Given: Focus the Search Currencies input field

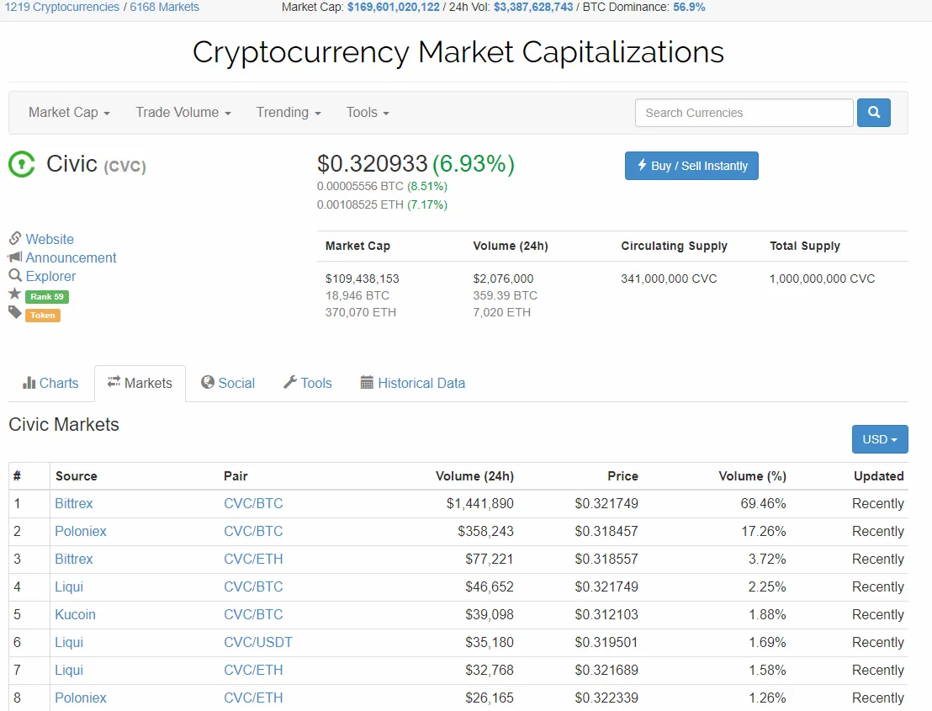Looking at the screenshot, I should (x=744, y=113).
